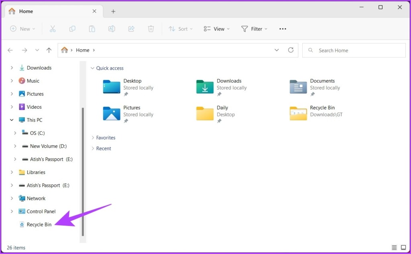Image resolution: width=411 pixels, height=254 pixels.
Task: Open Desktop folder in Quick access
Action: tap(128, 87)
